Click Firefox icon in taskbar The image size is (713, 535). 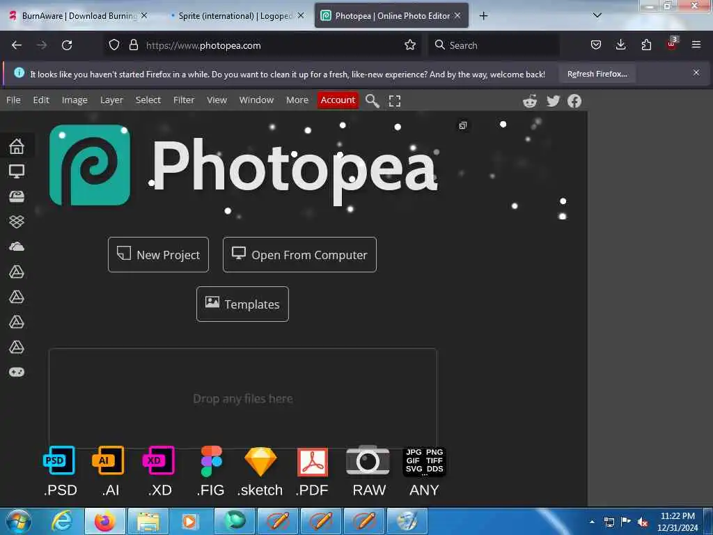[104, 521]
